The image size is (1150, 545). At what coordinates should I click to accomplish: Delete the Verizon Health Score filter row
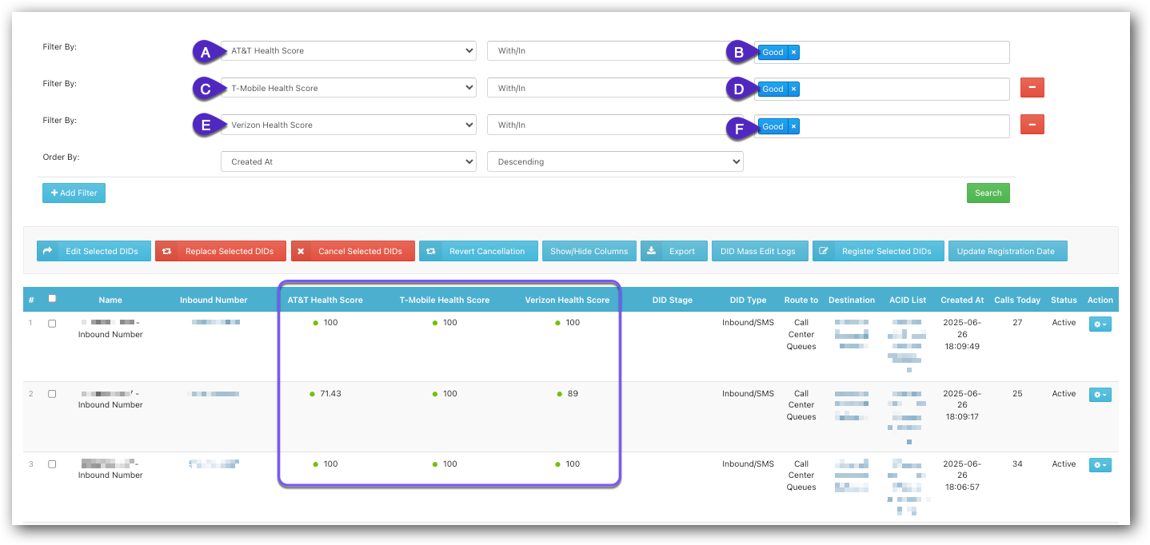pyautogui.click(x=1032, y=125)
